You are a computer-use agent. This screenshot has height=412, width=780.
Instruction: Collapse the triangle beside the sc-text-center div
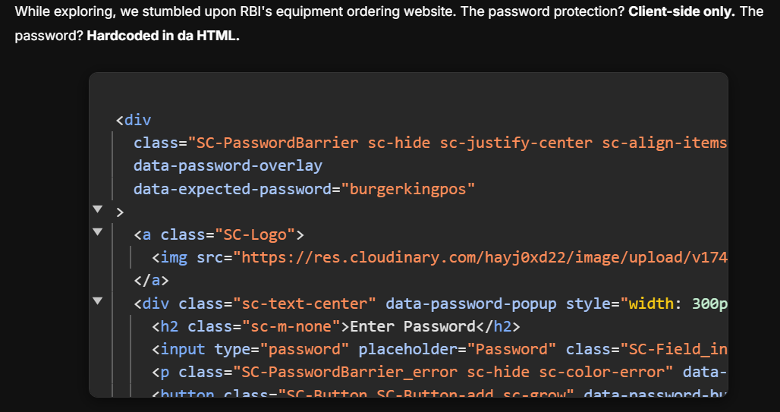pyautogui.click(x=97, y=300)
